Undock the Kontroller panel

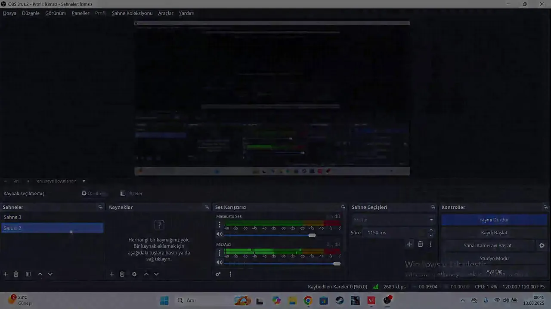(x=546, y=207)
